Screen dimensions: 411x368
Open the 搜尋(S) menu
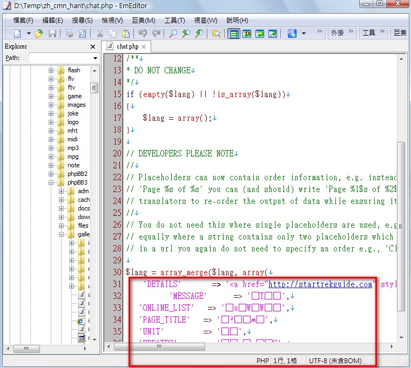82,21
